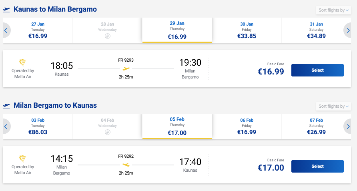The height and width of the screenshot is (191, 357).
Task: Pick the 06 Feb Friday €16.99 tab
Action: 247,127
